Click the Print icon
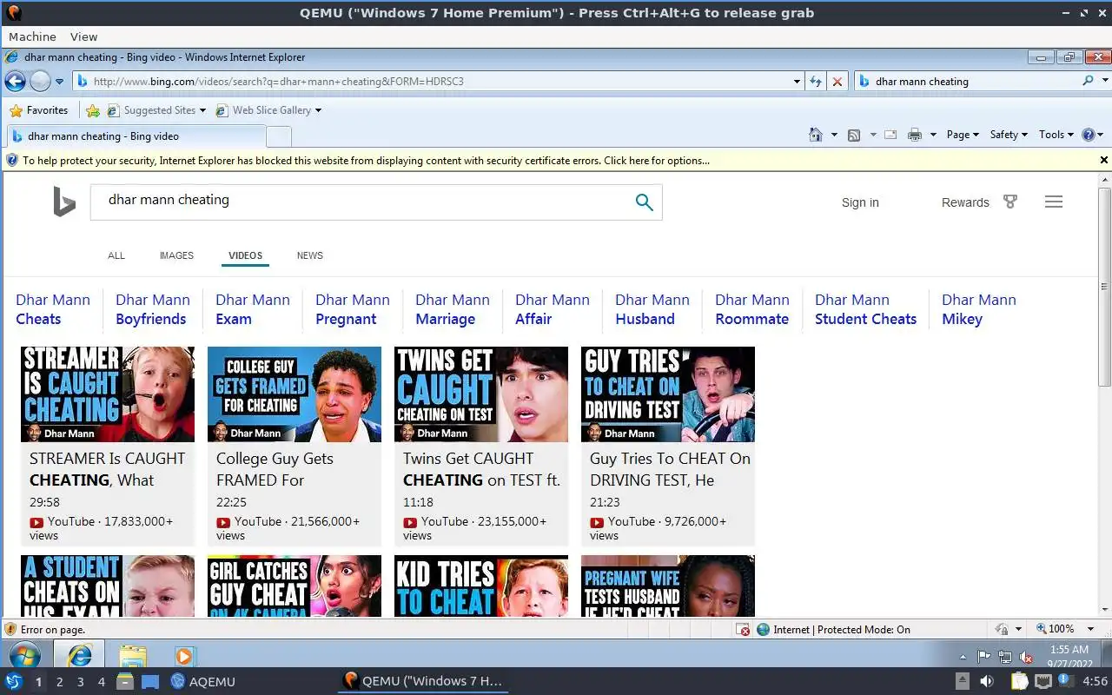Screen dimensions: 1112x695 915,135
